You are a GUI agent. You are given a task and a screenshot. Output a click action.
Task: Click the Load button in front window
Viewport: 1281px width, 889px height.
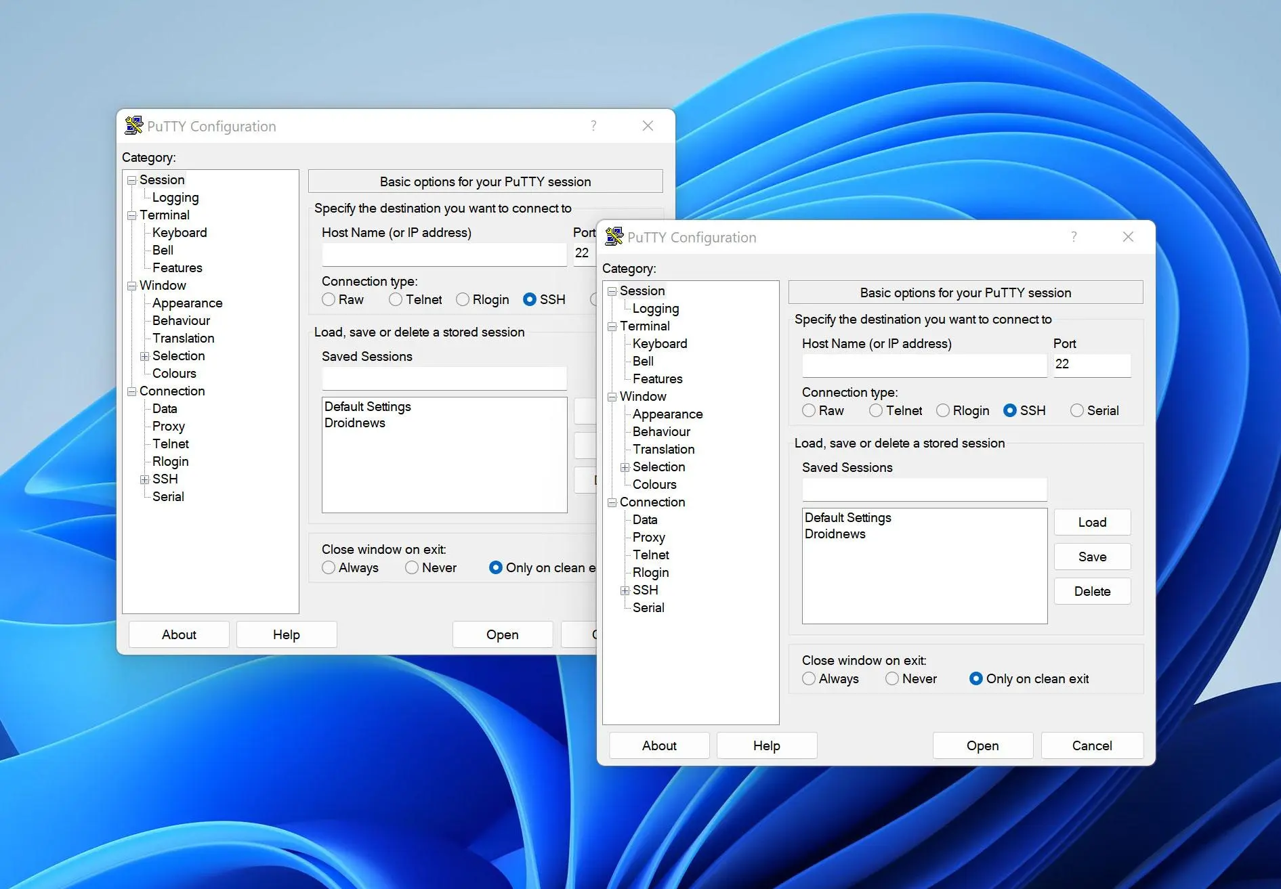(x=1092, y=522)
